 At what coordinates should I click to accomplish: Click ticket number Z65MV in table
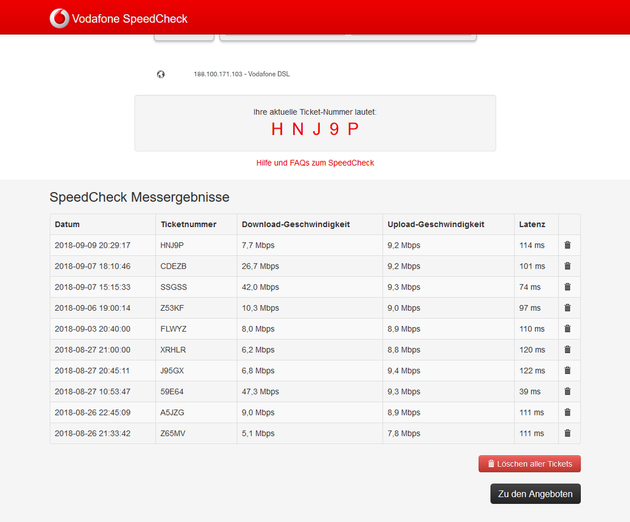click(x=173, y=433)
